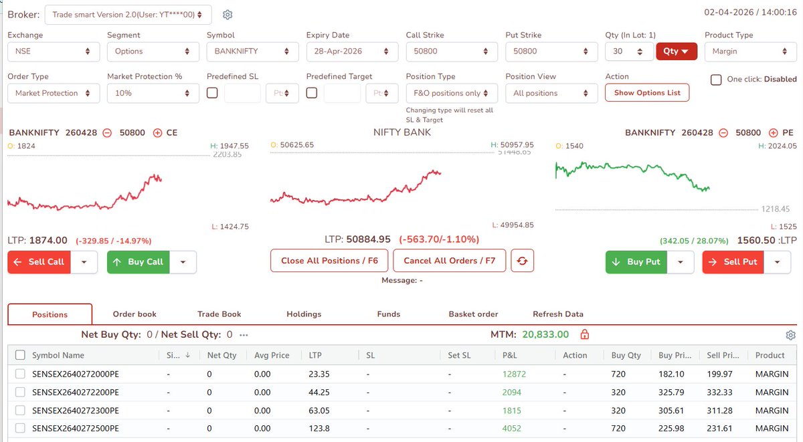Click Show Options List button
The image size is (803, 442).
647,93
